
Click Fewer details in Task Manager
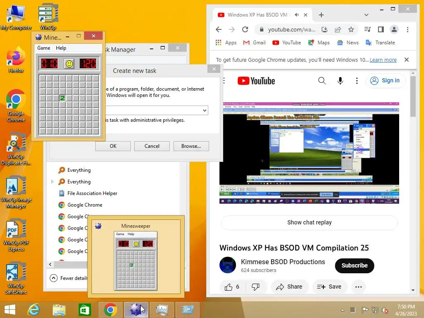click(x=69, y=278)
